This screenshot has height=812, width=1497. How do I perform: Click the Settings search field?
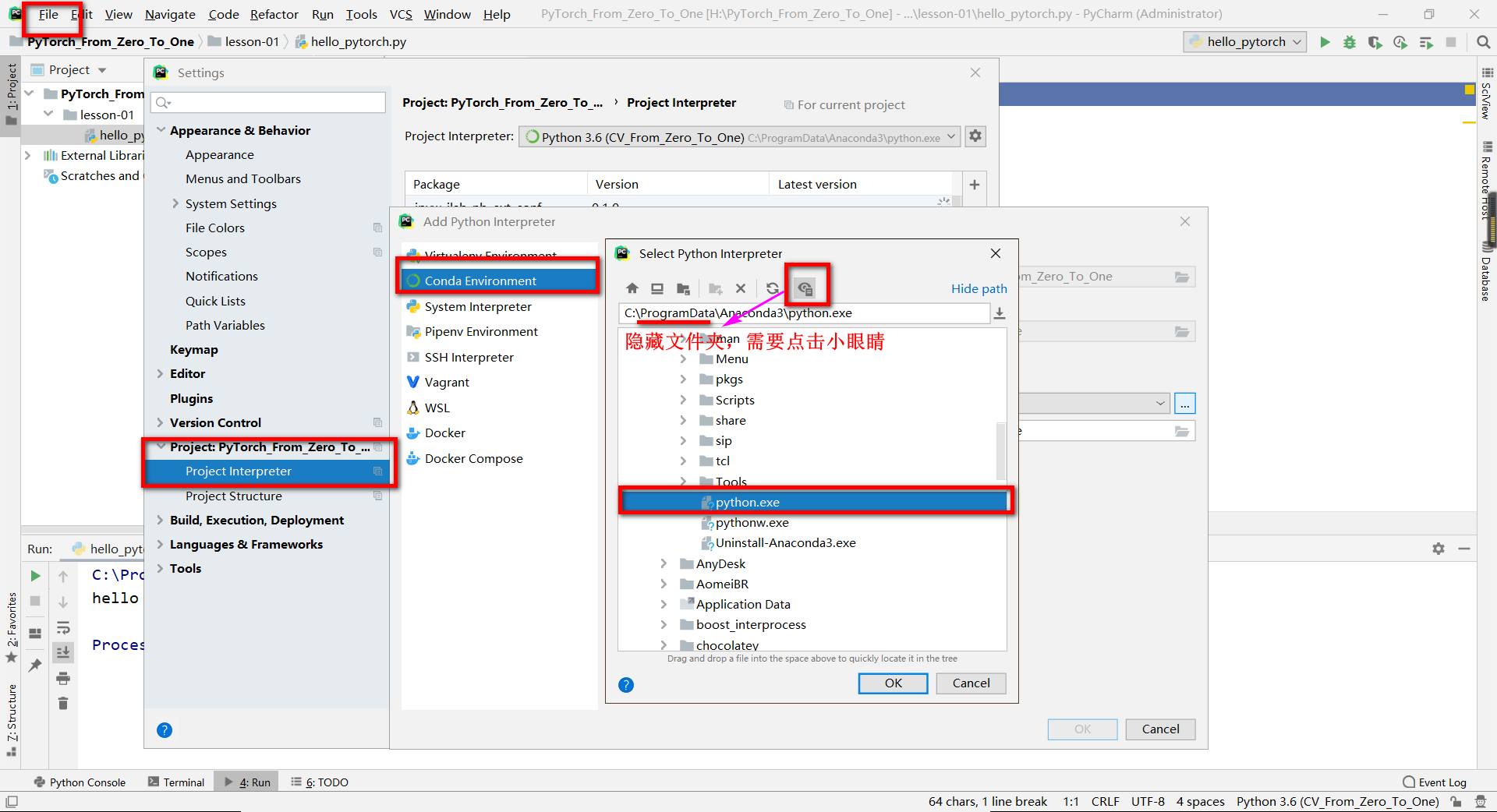(269, 102)
